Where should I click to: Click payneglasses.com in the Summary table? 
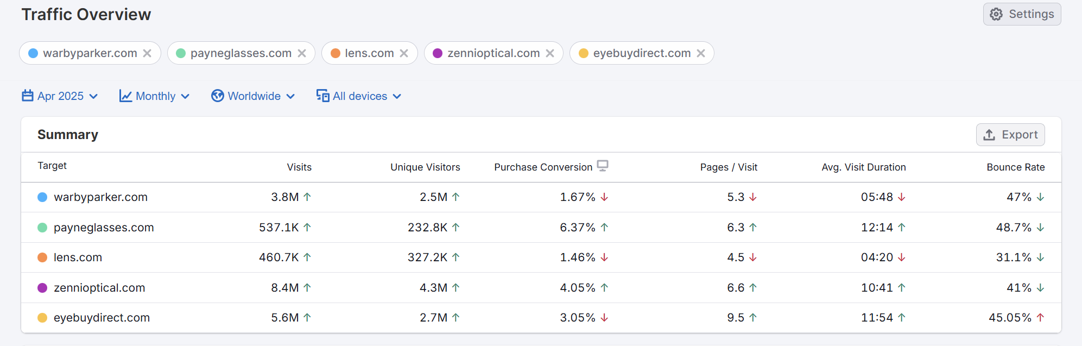(104, 228)
